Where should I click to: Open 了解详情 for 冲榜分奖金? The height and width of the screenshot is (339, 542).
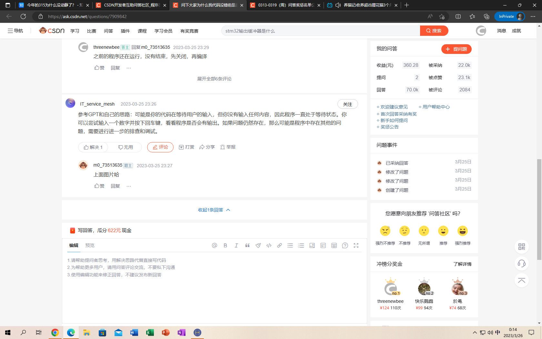(462, 264)
